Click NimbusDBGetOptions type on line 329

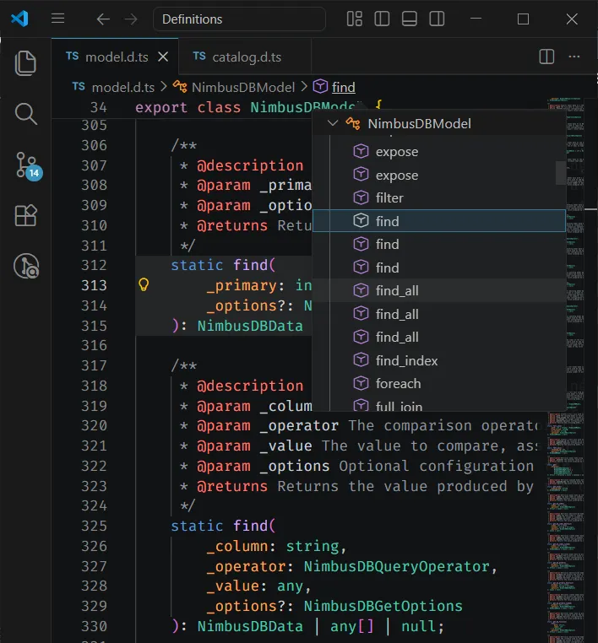coord(383,606)
